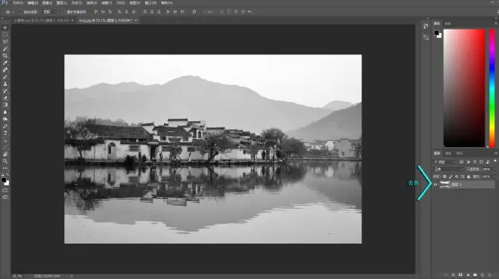
Task: Lock layer position
Action: pos(457,176)
